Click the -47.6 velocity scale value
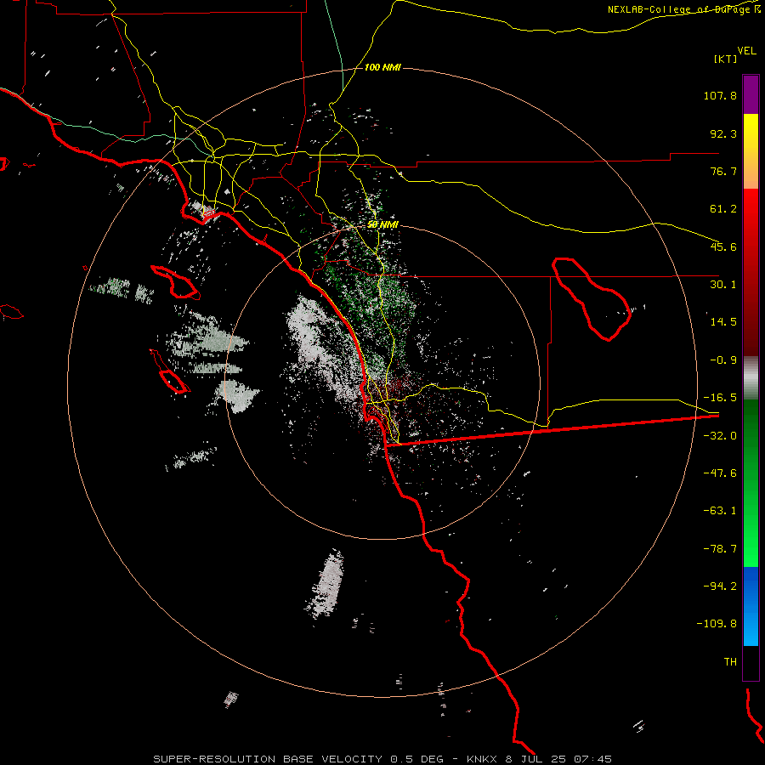 click(x=720, y=473)
